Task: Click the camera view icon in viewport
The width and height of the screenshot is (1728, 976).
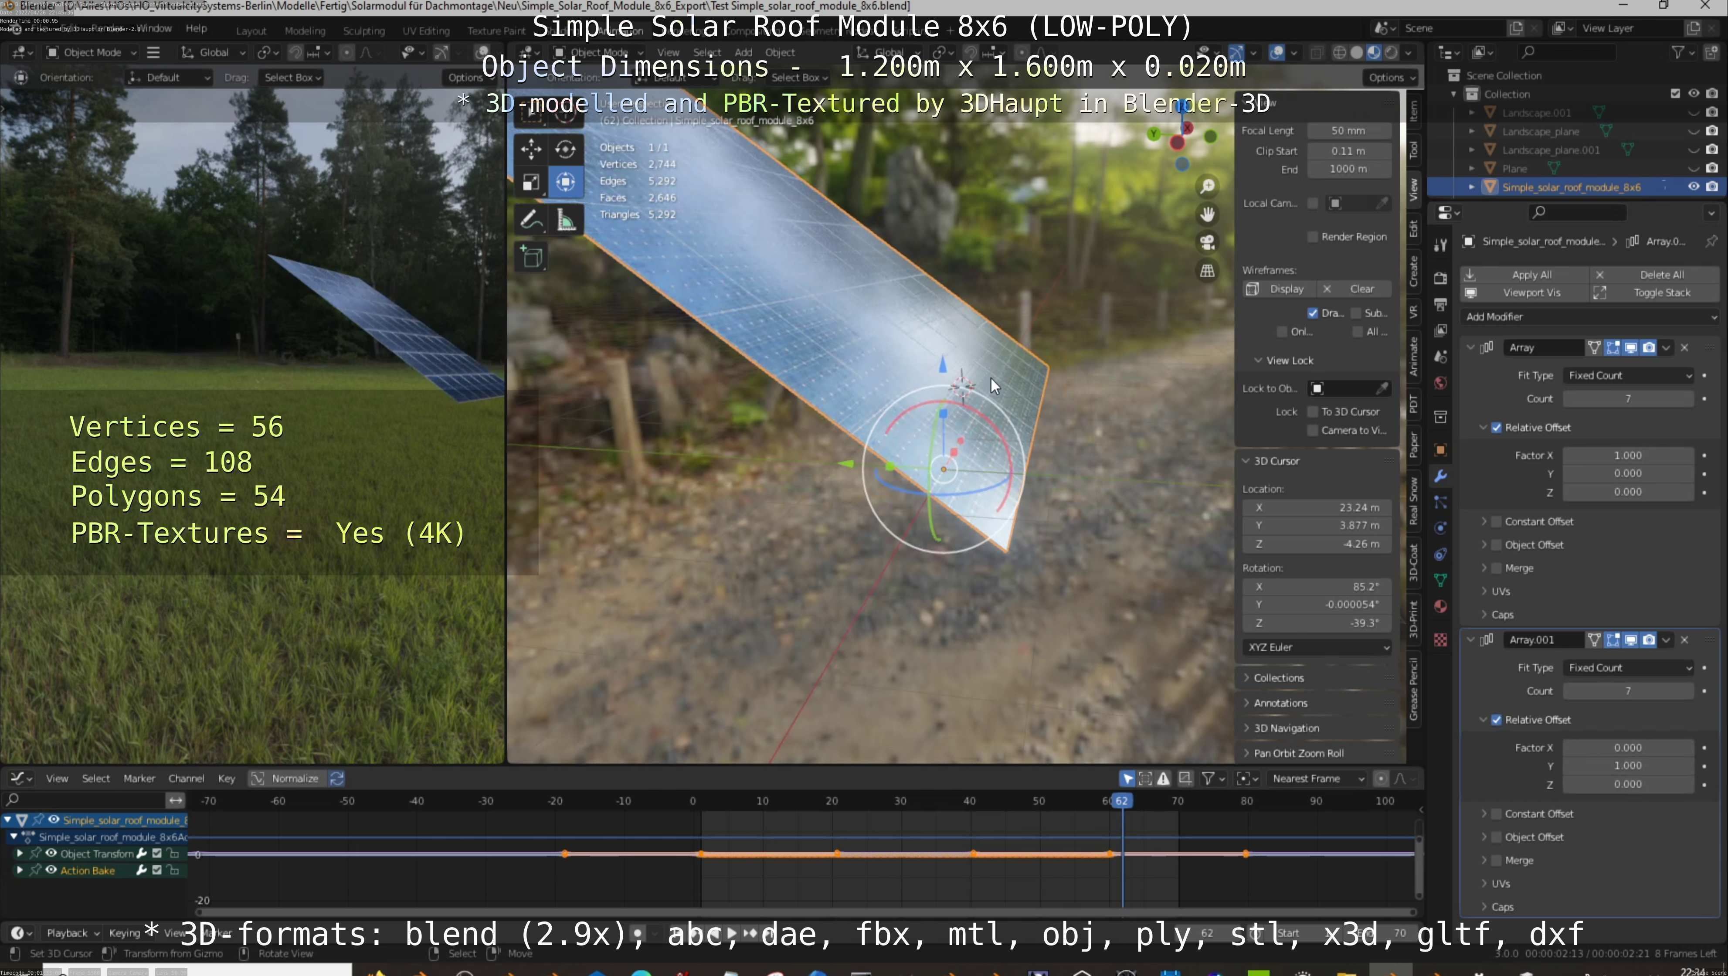Action: [1208, 242]
